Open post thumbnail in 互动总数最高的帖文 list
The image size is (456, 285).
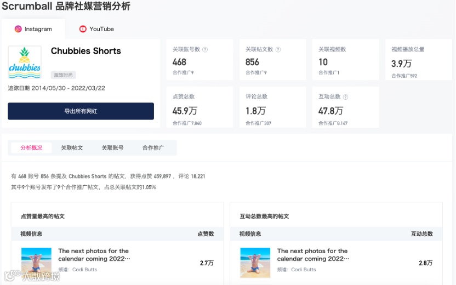[x=255, y=263]
